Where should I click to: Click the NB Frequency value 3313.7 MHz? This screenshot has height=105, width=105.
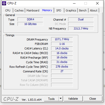81,29
